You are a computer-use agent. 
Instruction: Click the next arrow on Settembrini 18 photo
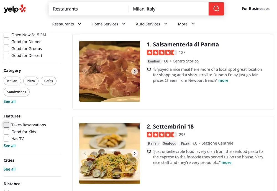135,153
